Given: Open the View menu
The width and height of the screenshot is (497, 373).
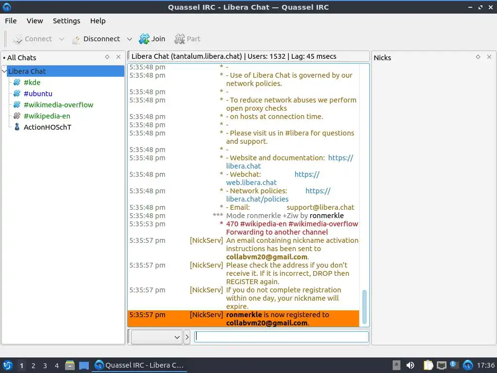Looking at the screenshot, I should [x=34, y=21].
